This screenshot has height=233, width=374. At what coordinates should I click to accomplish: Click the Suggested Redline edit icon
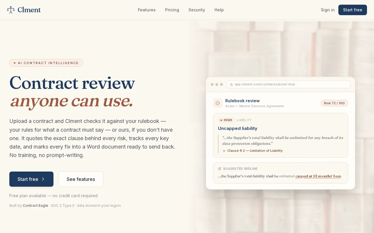pos(220,169)
